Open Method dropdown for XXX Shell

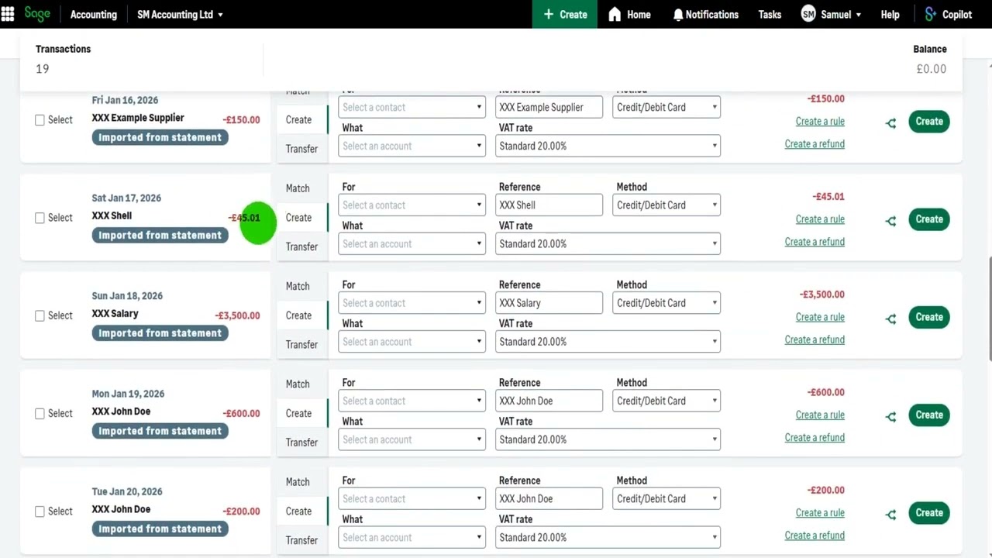coord(666,205)
